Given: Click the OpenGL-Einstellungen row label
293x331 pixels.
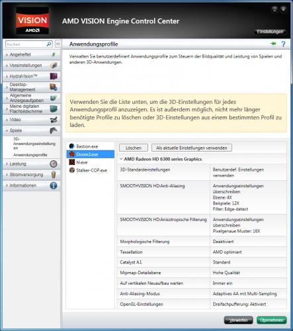Looking at the screenshot, I should [142, 304].
